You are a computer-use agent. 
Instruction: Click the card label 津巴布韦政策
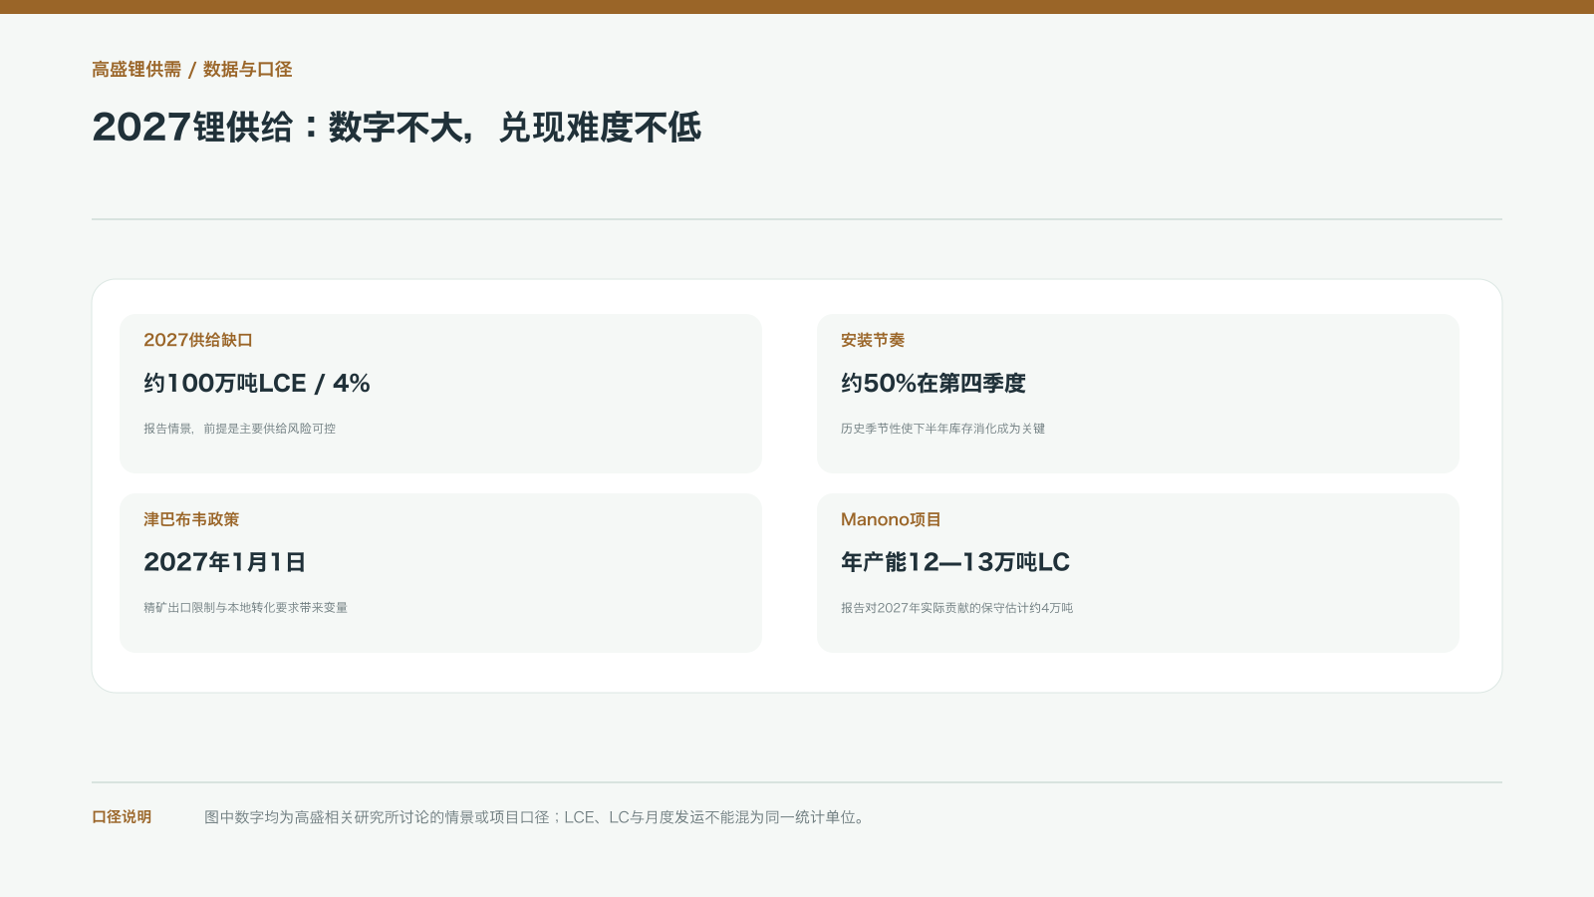coord(191,519)
